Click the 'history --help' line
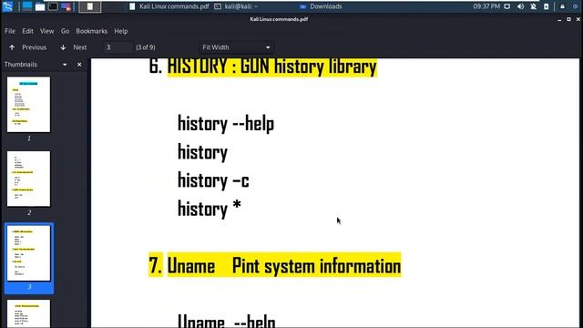This screenshot has height=328, width=583. click(x=226, y=124)
